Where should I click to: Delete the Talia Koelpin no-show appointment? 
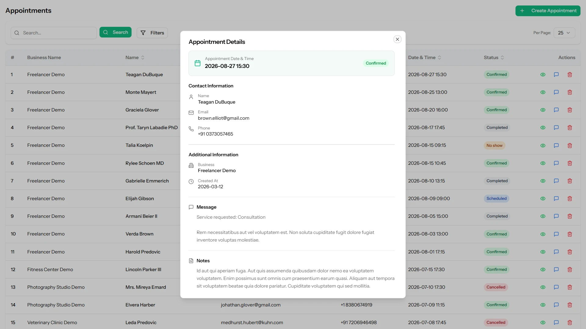(570, 146)
